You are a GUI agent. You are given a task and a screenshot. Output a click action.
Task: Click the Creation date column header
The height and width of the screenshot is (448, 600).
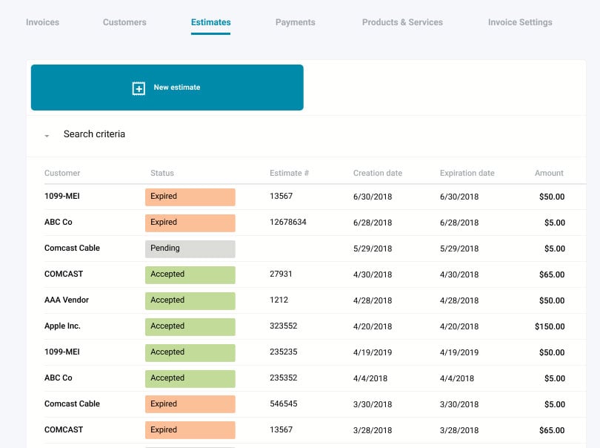pos(378,173)
